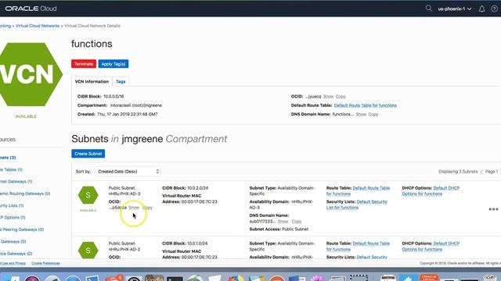Go to previous page of subnets
The width and height of the screenshot is (501, 281).
[481, 172]
